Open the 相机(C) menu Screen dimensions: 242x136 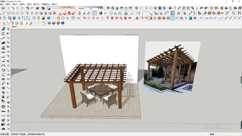pyautogui.click(x=15, y=4)
